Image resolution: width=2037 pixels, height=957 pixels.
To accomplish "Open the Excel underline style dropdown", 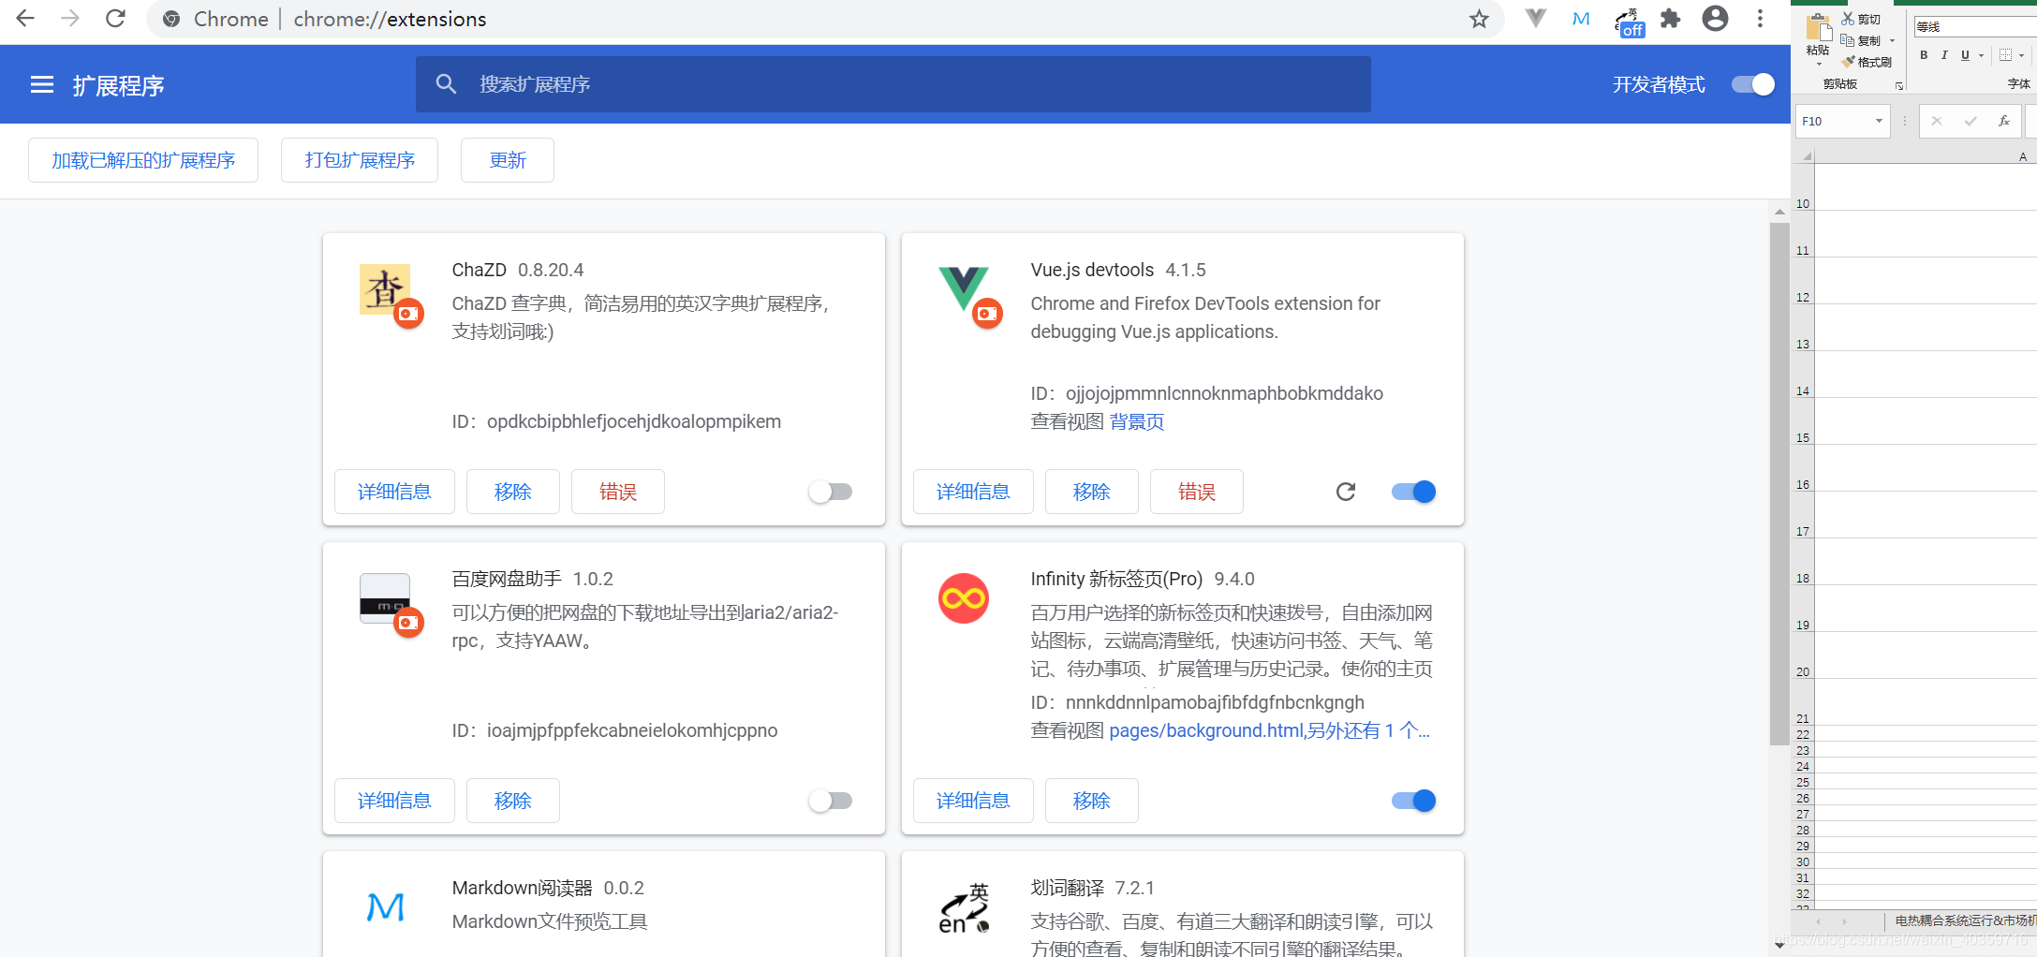I will [1981, 55].
